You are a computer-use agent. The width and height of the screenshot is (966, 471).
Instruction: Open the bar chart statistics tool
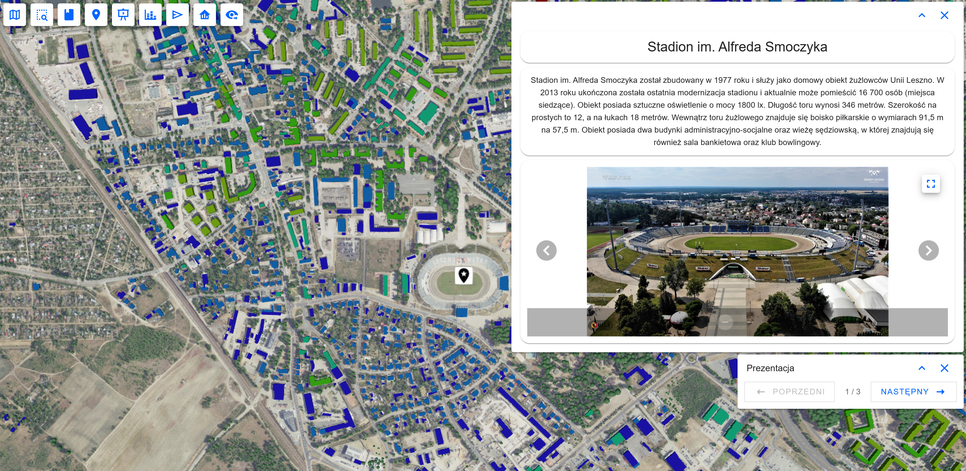tap(150, 15)
